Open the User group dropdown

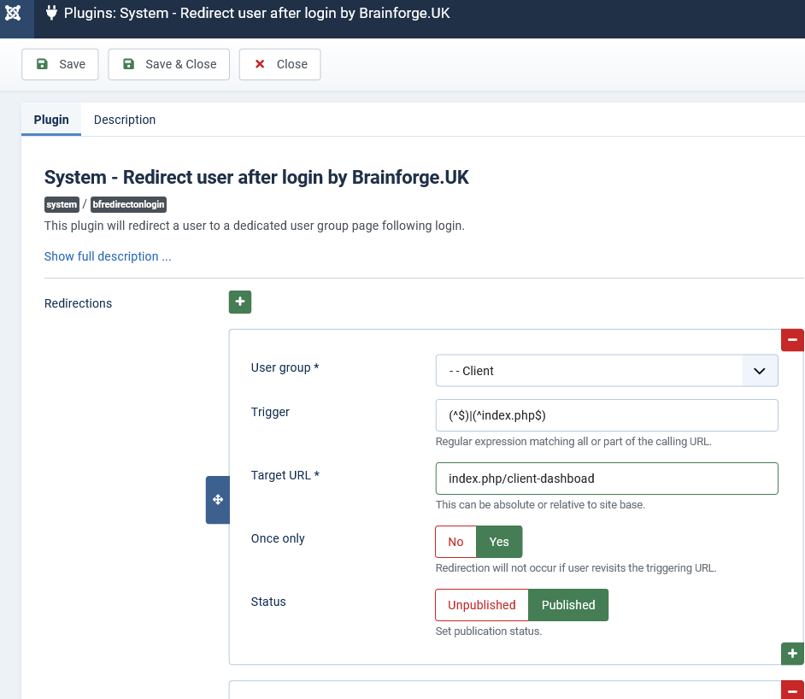(607, 371)
